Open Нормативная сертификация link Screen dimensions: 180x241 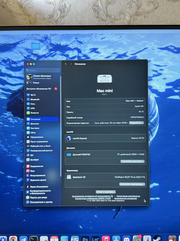[128, 196]
